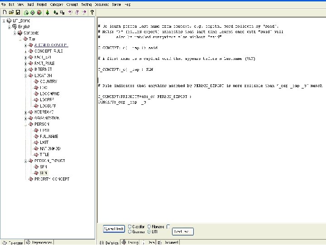Click the red and green round toolbar icon

click(39, 13)
